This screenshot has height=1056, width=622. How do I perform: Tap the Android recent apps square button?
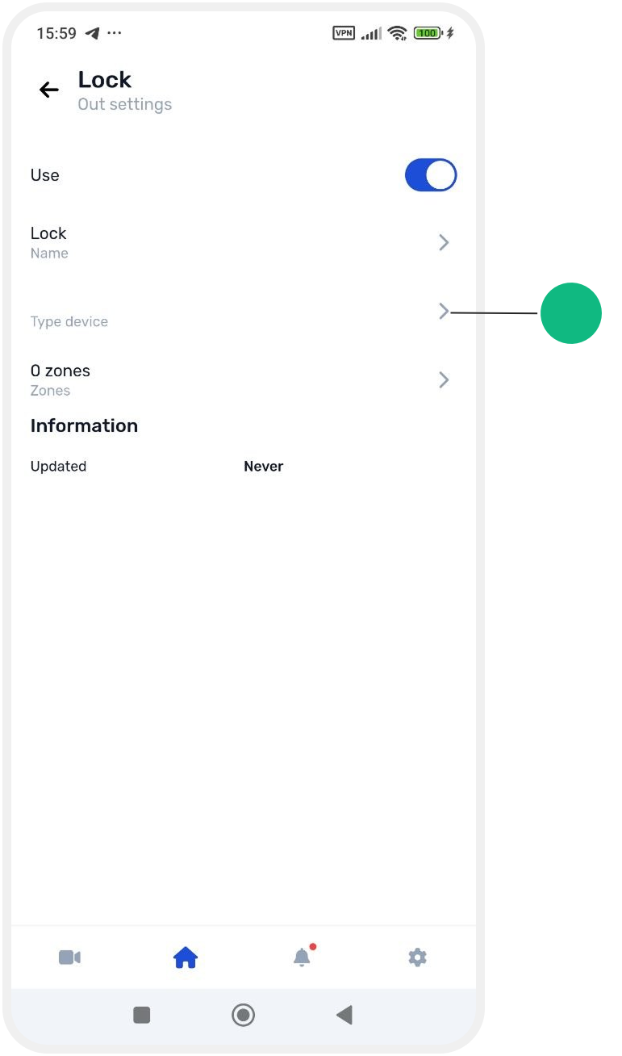[x=142, y=1015]
